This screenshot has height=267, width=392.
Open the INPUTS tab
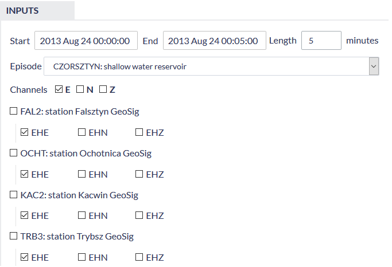[x=37, y=10]
